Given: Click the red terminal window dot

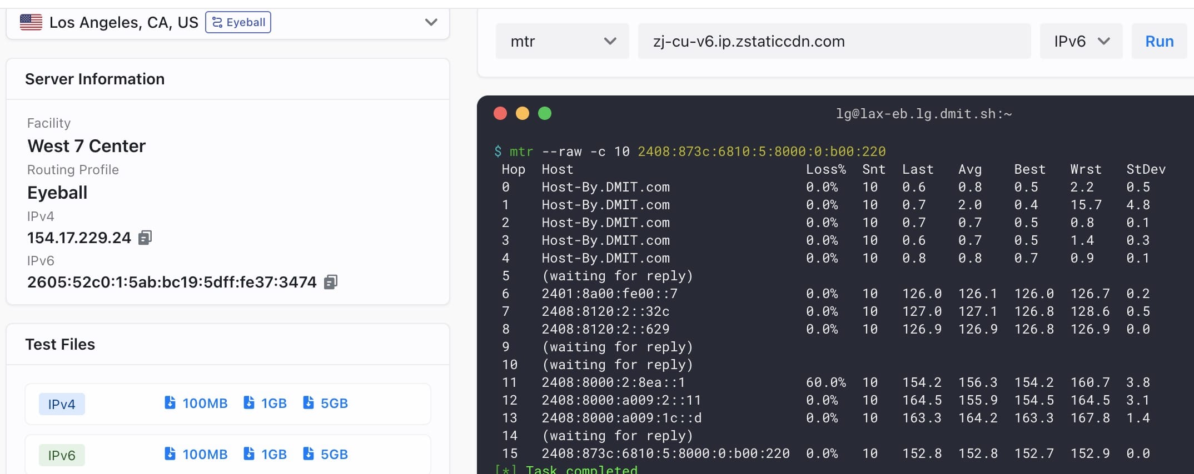Looking at the screenshot, I should click(500, 113).
